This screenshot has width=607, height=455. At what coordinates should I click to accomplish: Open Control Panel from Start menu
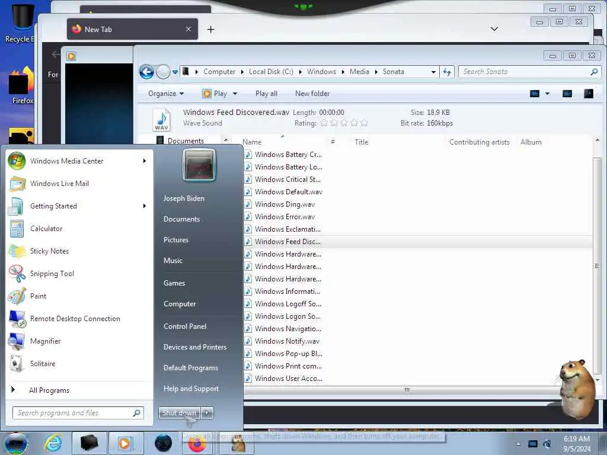point(185,326)
